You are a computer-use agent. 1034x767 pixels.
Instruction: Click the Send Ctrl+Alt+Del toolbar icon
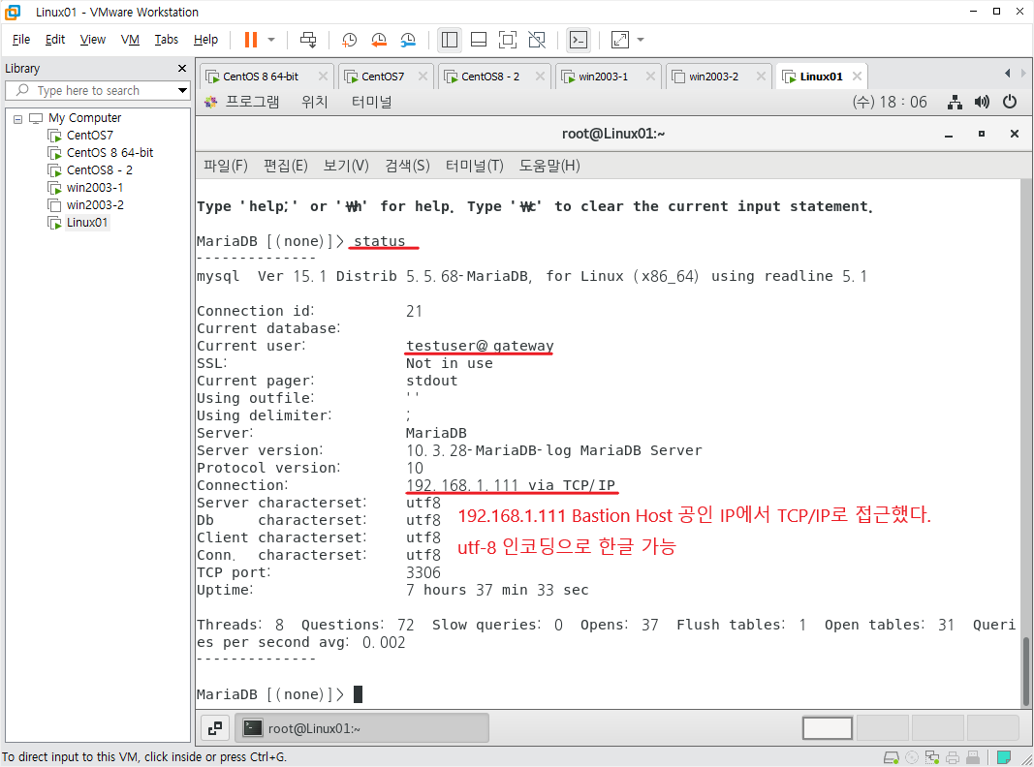[308, 40]
